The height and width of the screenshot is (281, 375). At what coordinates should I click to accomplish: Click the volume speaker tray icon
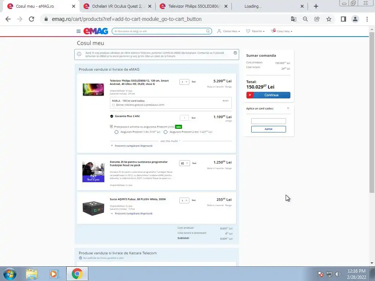[x=338, y=274]
